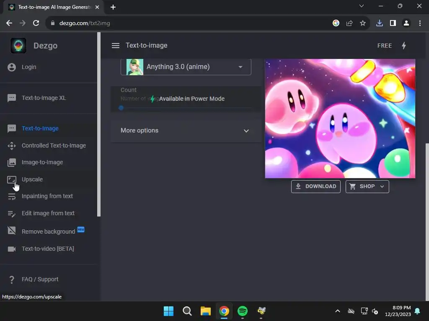The image size is (429, 321).
Task: Close the Text-to-image browser tab
Action: [x=97, y=8]
